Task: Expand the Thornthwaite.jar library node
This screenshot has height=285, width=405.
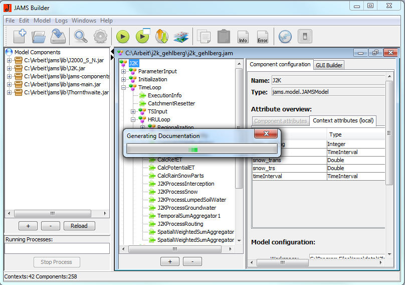Action: pos(9,92)
